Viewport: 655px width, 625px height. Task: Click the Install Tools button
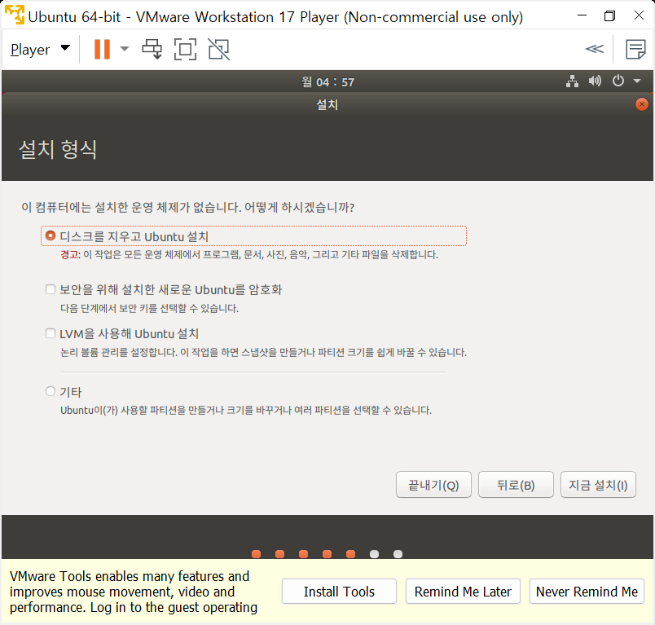tap(339, 591)
